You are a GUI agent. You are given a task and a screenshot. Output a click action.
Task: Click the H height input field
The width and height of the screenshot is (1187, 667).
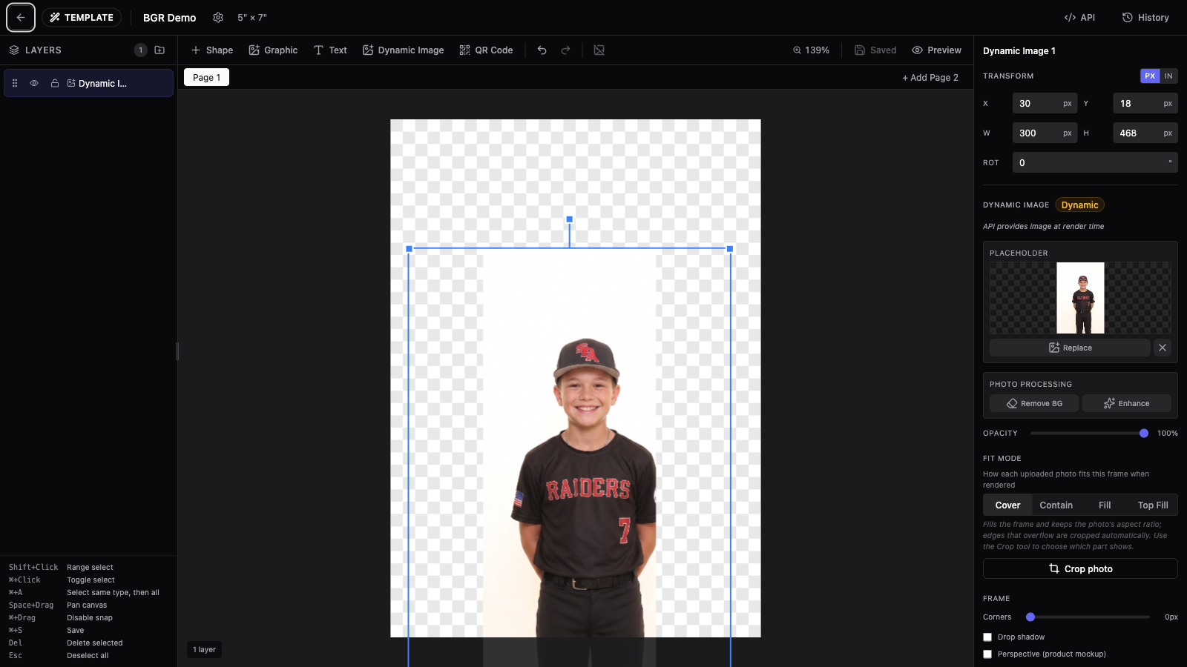click(1145, 133)
